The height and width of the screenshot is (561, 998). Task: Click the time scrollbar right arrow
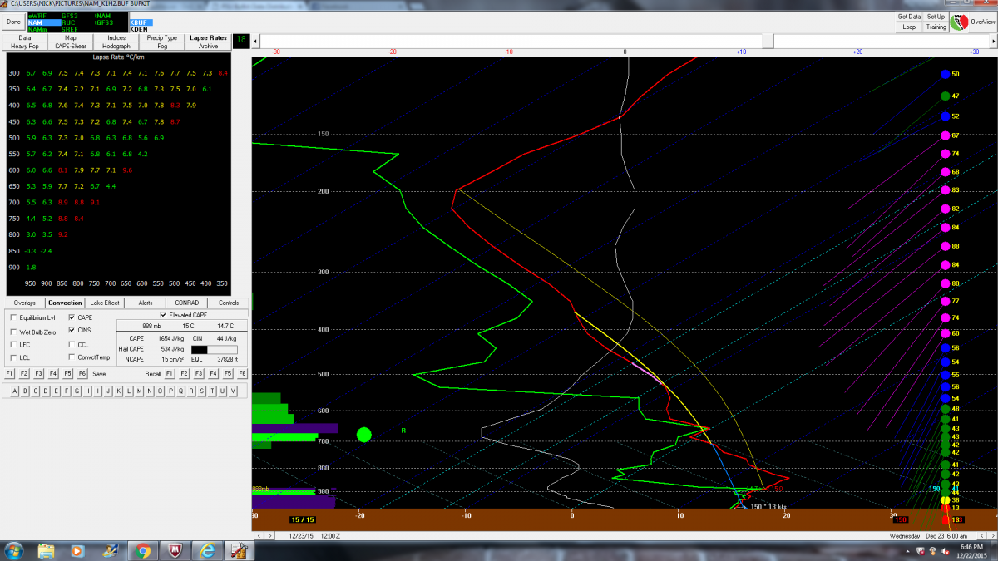pos(992,41)
